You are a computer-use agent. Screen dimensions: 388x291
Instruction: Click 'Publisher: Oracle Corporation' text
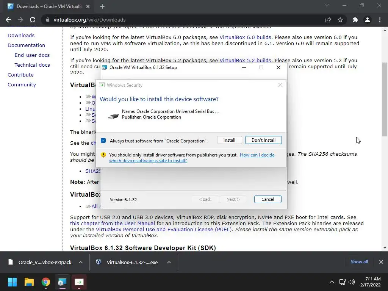click(152, 117)
